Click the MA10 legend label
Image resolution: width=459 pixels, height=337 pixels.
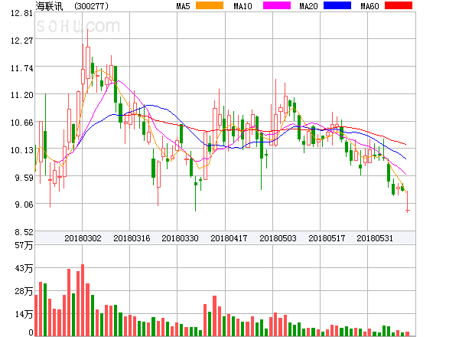point(243,6)
